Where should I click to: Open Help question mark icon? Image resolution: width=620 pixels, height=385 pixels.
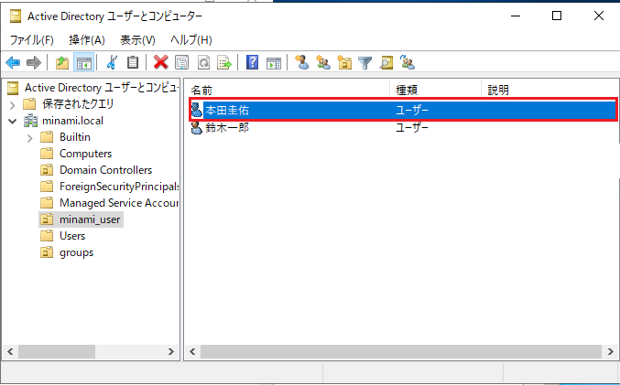click(252, 62)
